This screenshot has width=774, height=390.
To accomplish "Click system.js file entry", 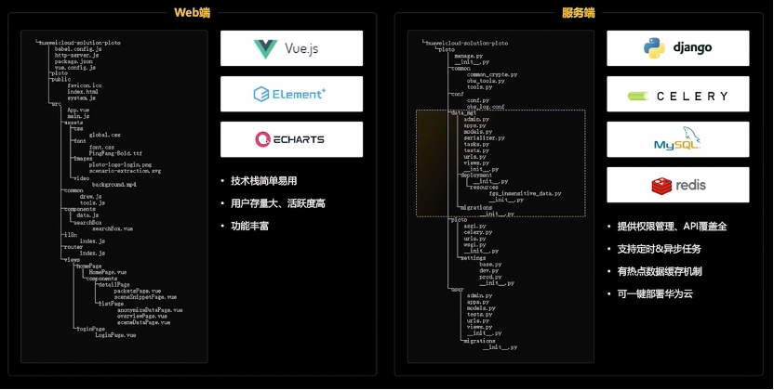I will click(82, 98).
